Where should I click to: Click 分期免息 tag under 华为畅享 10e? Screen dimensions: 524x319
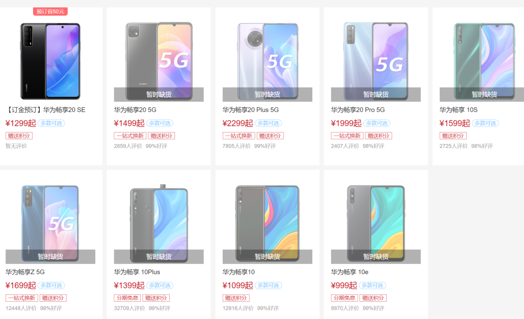coord(344,298)
